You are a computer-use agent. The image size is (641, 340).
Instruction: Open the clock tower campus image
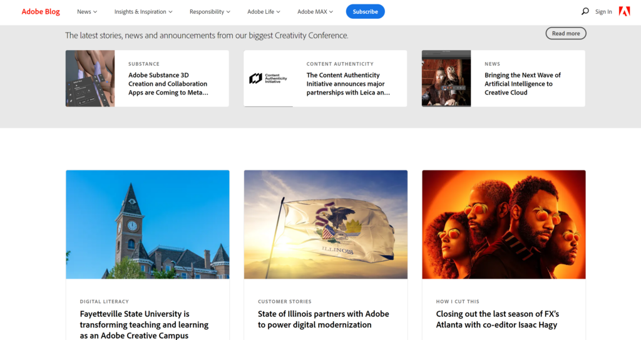(x=148, y=225)
